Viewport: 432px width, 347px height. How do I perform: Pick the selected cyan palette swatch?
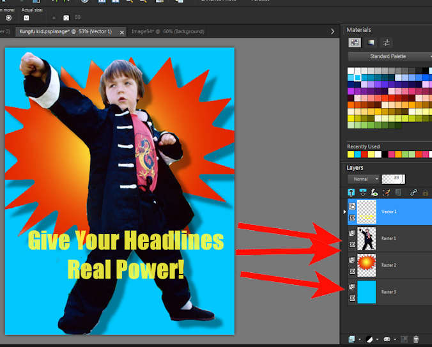(x=358, y=78)
